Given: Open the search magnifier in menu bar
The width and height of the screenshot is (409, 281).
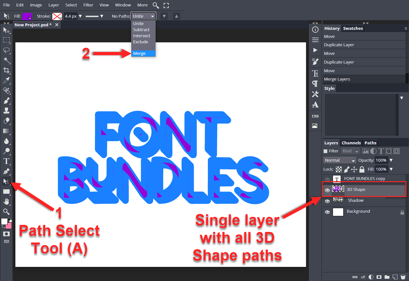Looking at the screenshot, I should pos(156,5).
